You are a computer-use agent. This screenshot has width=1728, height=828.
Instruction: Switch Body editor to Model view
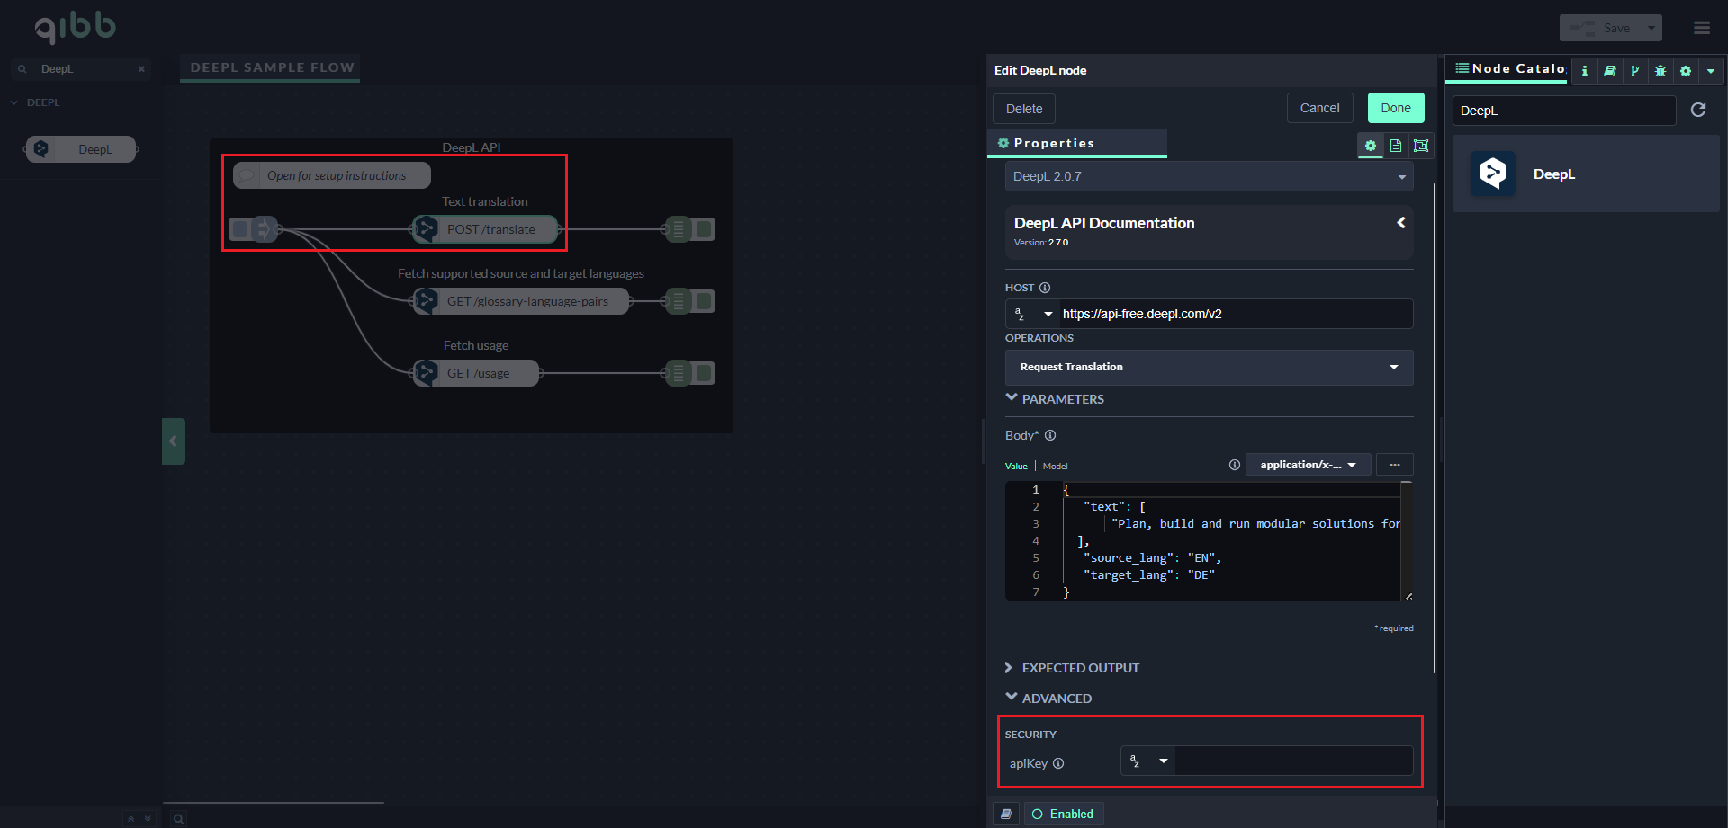pyautogui.click(x=1055, y=466)
